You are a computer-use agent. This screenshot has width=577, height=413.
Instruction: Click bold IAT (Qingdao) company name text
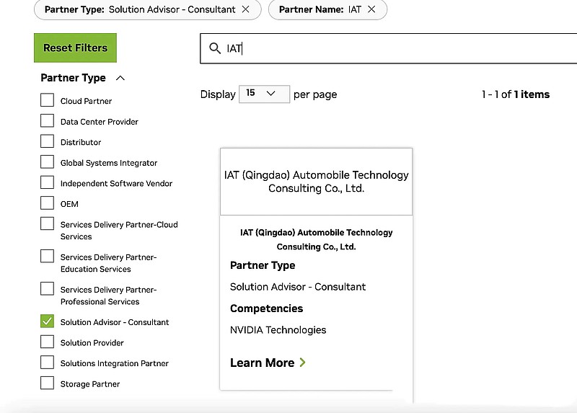click(x=316, y=239)
